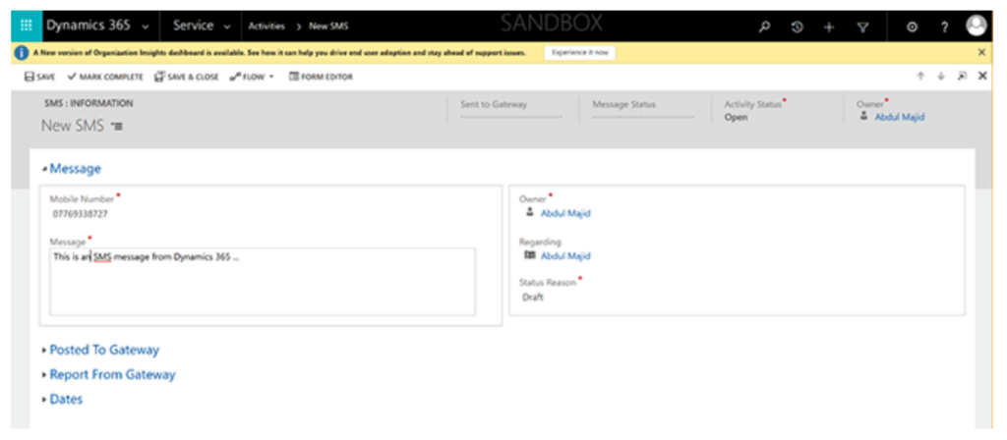Expand the Dates section
The width and height of the screenshot is (1007, 440).
[x=66, y=399]
